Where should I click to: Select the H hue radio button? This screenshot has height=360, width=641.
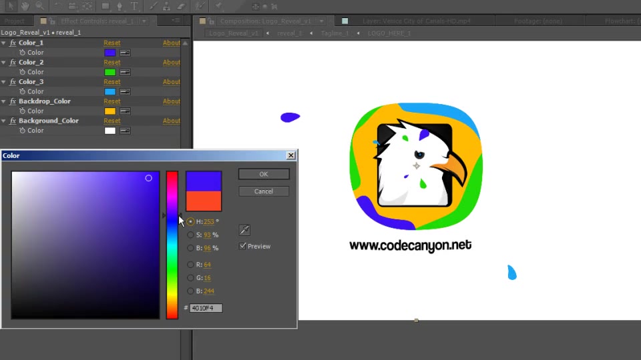[190, 221]
